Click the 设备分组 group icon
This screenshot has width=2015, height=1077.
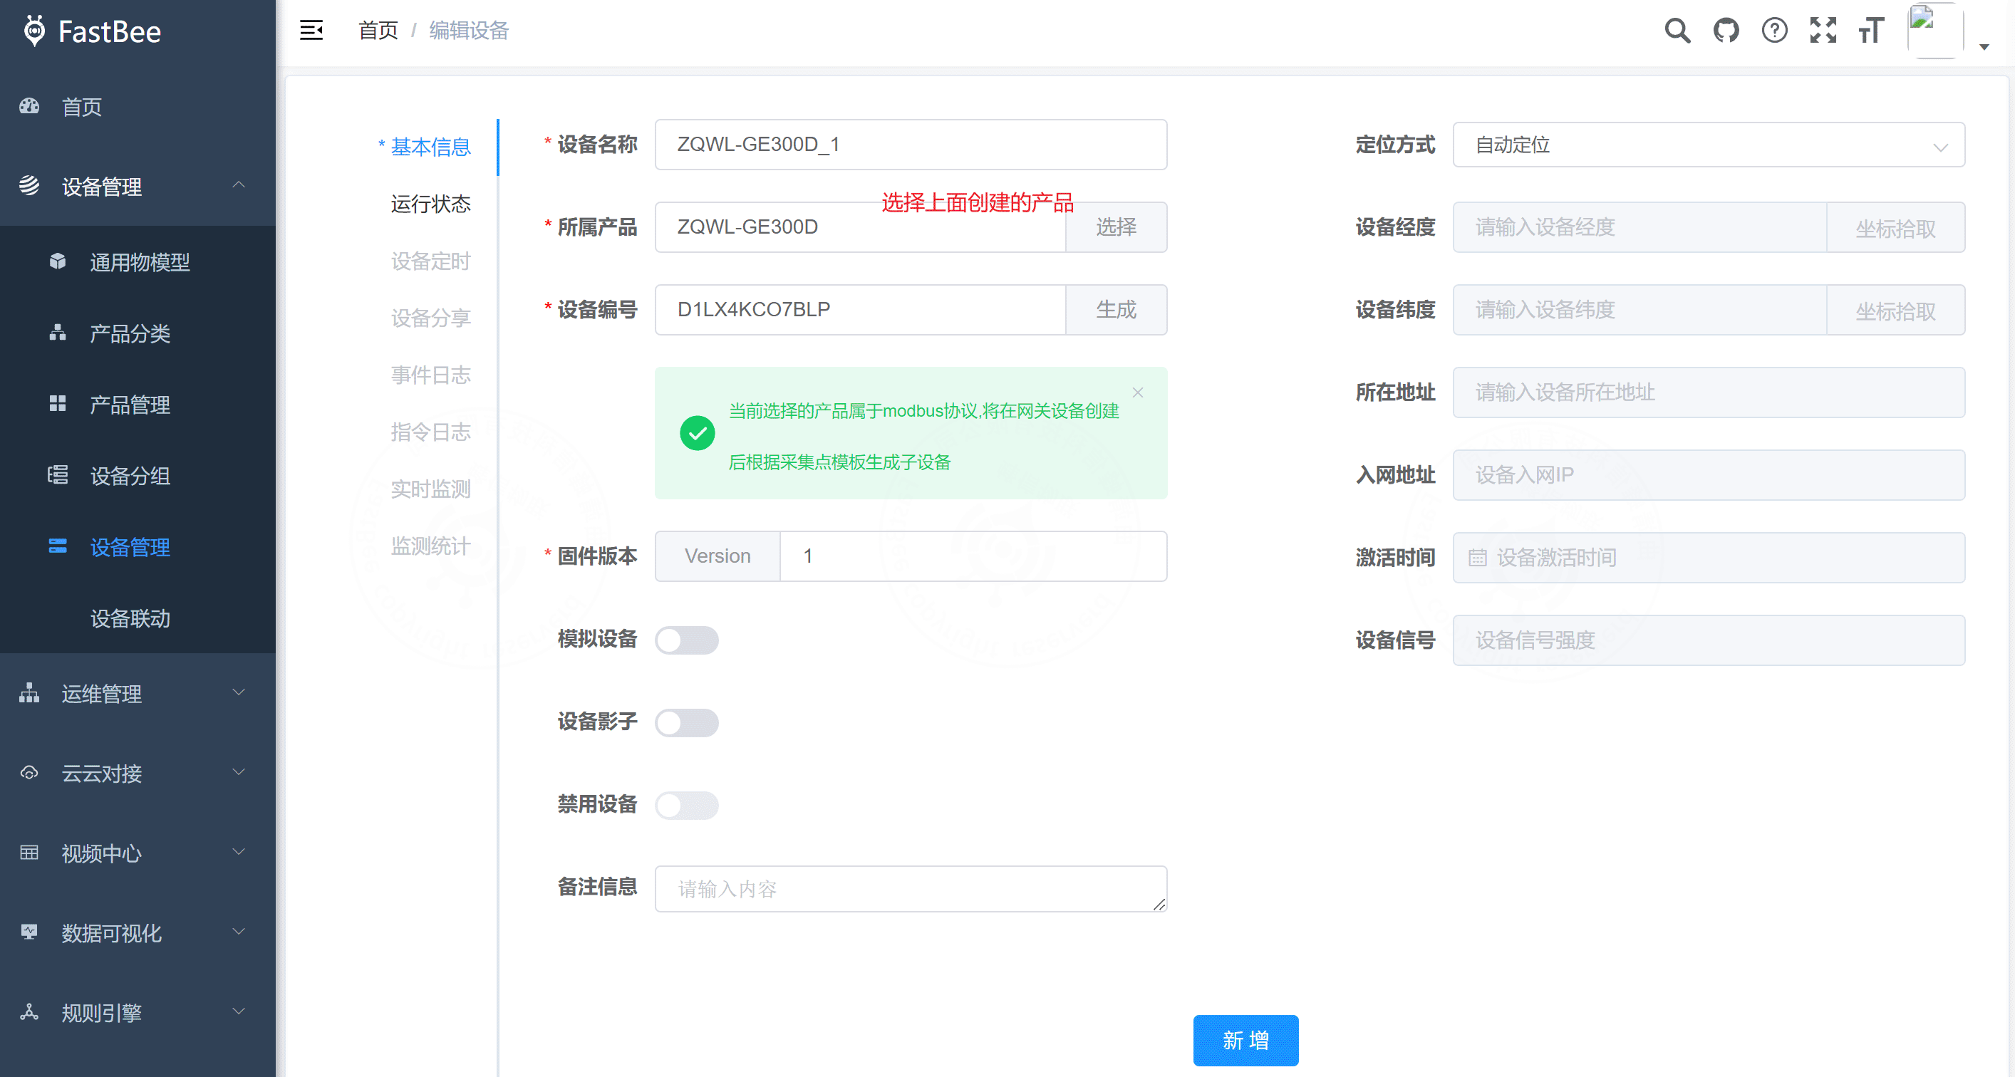tap(58, 475)
